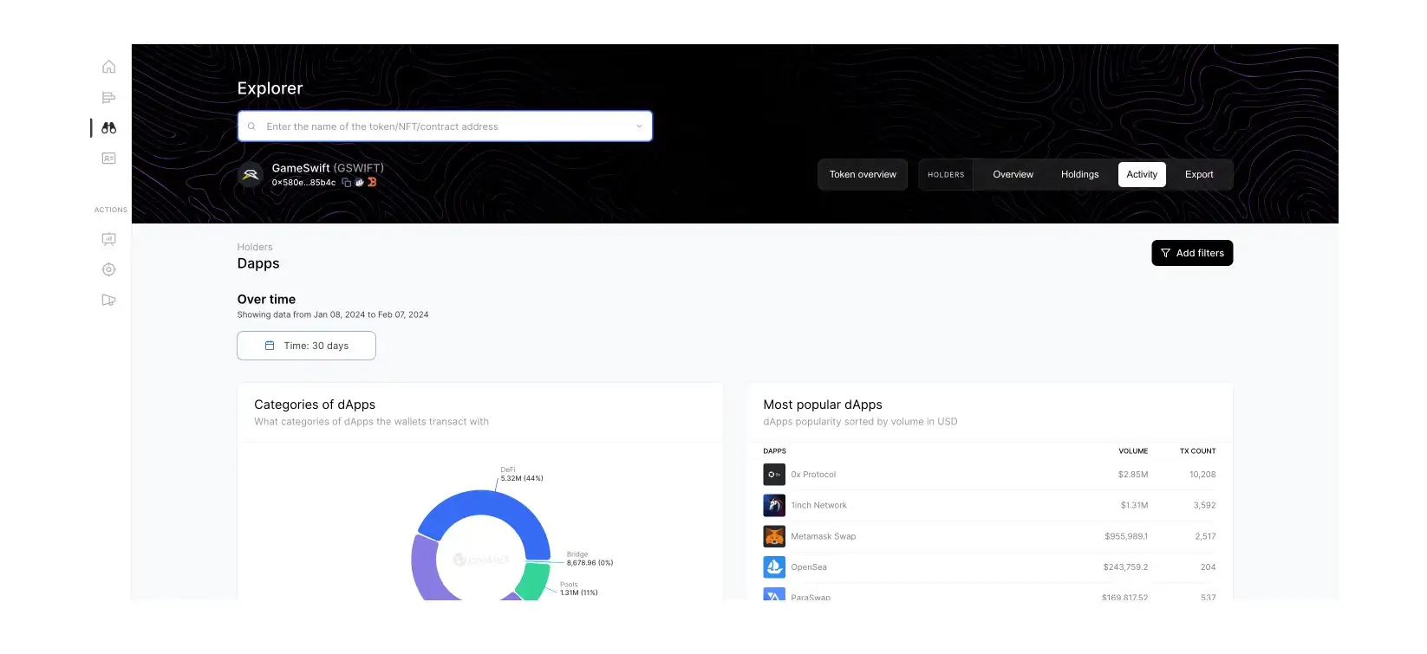Click the GameSwift token logo

251,175
